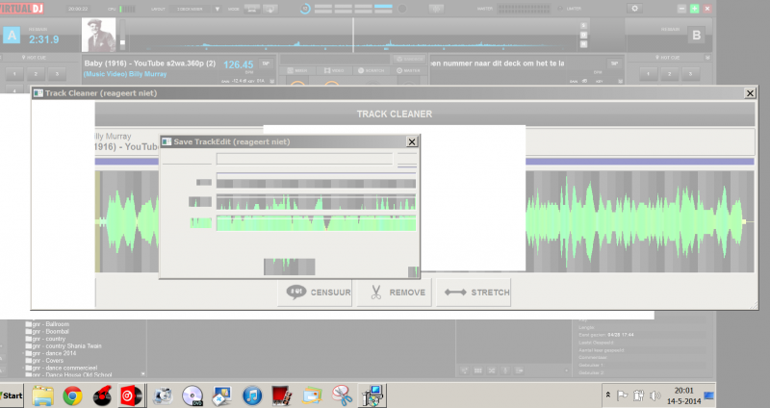Screen dimensions: 770x408
Task: Open folder 'gnr - Ballroom'
Action: click(47, 324)
